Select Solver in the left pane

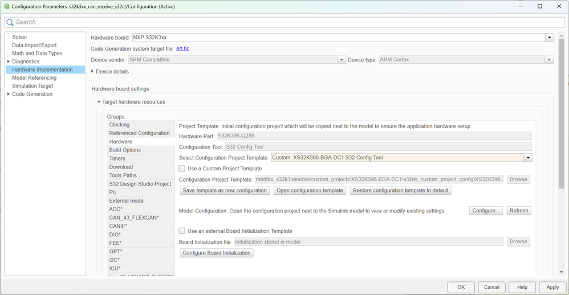pos(19,37)
